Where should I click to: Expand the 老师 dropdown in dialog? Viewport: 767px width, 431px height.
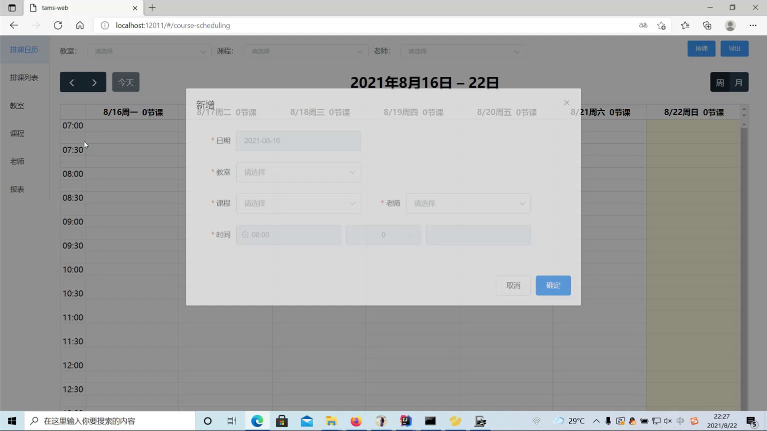pos(468,204)
